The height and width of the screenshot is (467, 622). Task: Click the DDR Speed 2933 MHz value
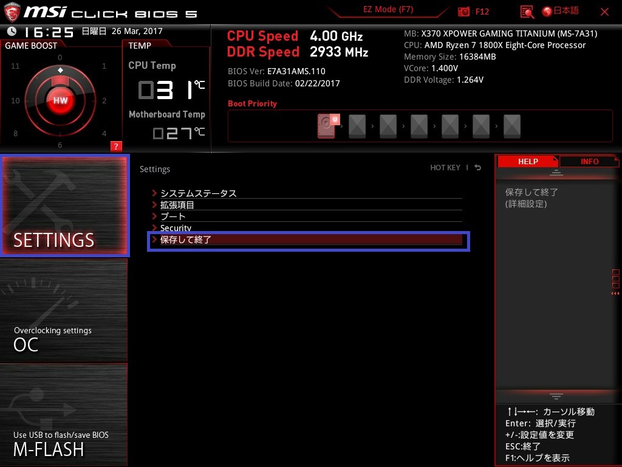(339, 52)
